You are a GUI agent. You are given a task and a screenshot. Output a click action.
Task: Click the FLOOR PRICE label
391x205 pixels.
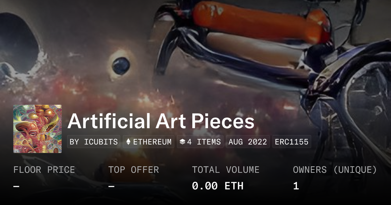[44, 170]
